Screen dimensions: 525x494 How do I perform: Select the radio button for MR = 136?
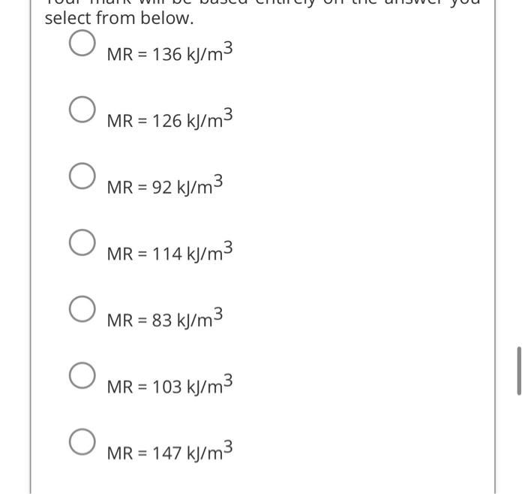point(82,43)
